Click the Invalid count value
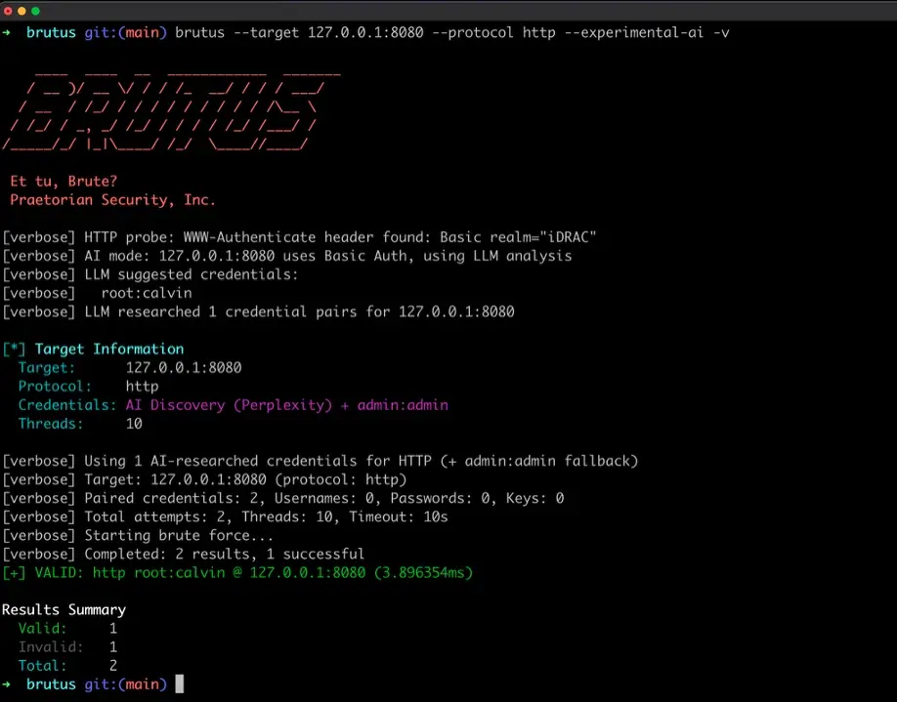The height and width of the screenshot is (702, 897). point(112,646)
